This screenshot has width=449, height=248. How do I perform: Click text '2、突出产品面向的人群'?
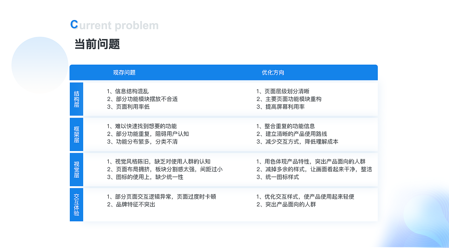(286, 204)
